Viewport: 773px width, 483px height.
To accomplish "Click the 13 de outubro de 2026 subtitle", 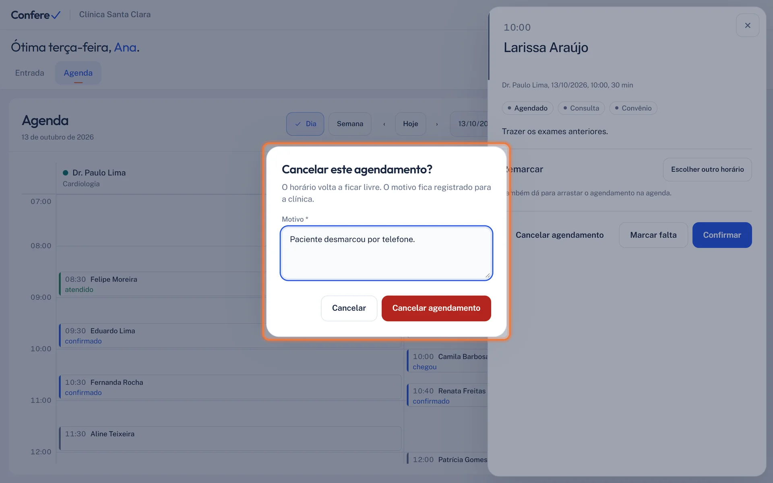I will coord(58,137).
